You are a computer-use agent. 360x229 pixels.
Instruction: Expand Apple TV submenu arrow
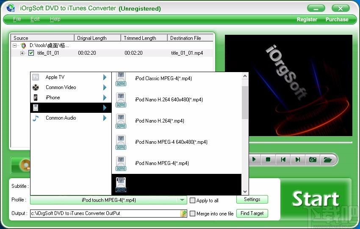(x=105, y=77)
